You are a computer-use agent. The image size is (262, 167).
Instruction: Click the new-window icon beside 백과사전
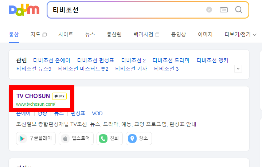point(157,35)
